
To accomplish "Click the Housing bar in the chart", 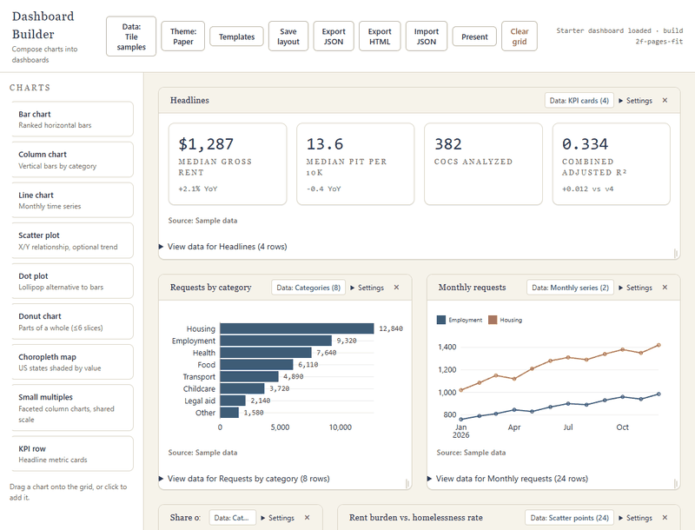I will click(297, 328).
